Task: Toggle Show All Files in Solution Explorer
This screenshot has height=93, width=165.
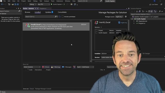Action: coord(152,11)
